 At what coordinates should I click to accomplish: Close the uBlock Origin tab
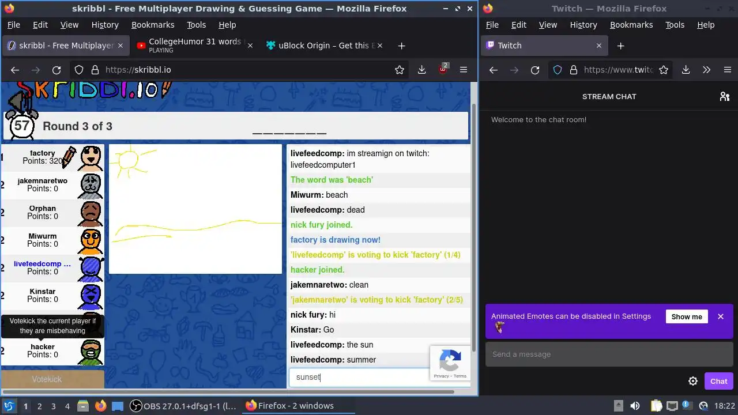click(x=379, y=46)
